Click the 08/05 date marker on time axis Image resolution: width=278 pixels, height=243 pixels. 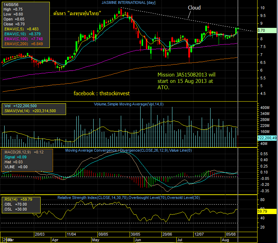click(103, 234)
